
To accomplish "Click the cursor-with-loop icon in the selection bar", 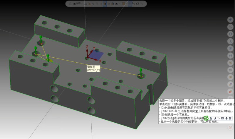I will pyautogui.click(x=134, y=4).
